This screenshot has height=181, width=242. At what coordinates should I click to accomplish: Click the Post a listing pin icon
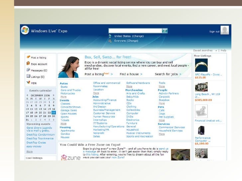point(28,57)
